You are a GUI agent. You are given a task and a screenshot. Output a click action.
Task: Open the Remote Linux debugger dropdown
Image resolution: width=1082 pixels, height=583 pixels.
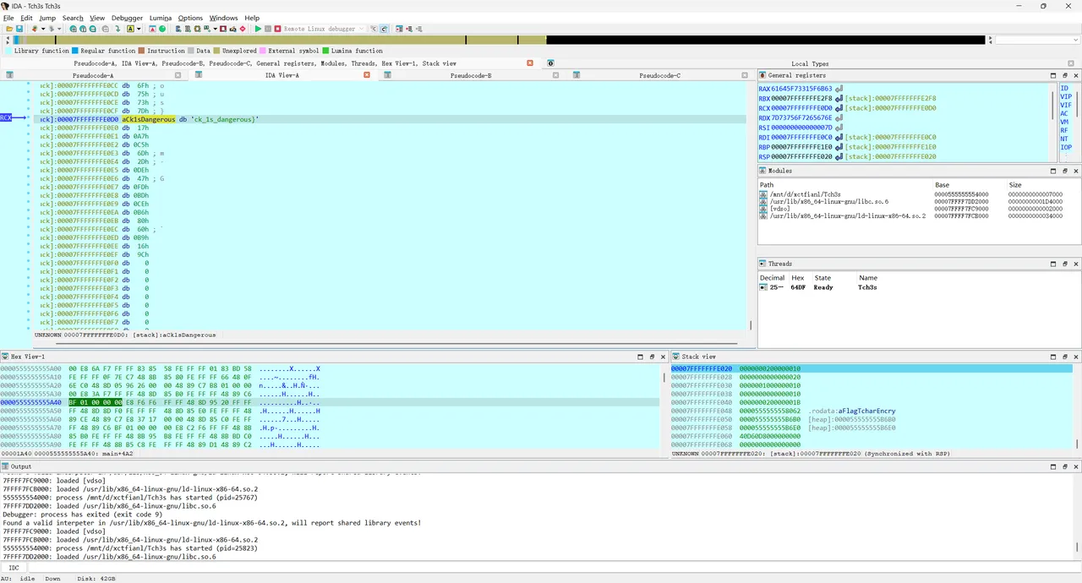point(362,29)
